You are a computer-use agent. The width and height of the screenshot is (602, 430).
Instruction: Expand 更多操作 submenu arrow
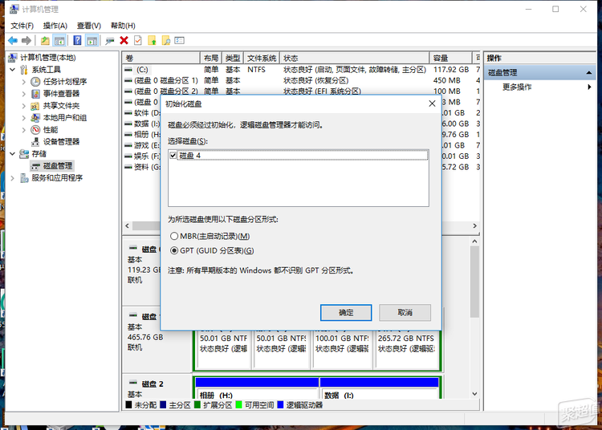[x=590, y=87]
